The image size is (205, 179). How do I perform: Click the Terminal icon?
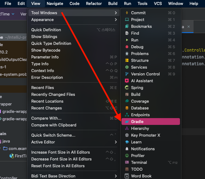coord(127,162)
